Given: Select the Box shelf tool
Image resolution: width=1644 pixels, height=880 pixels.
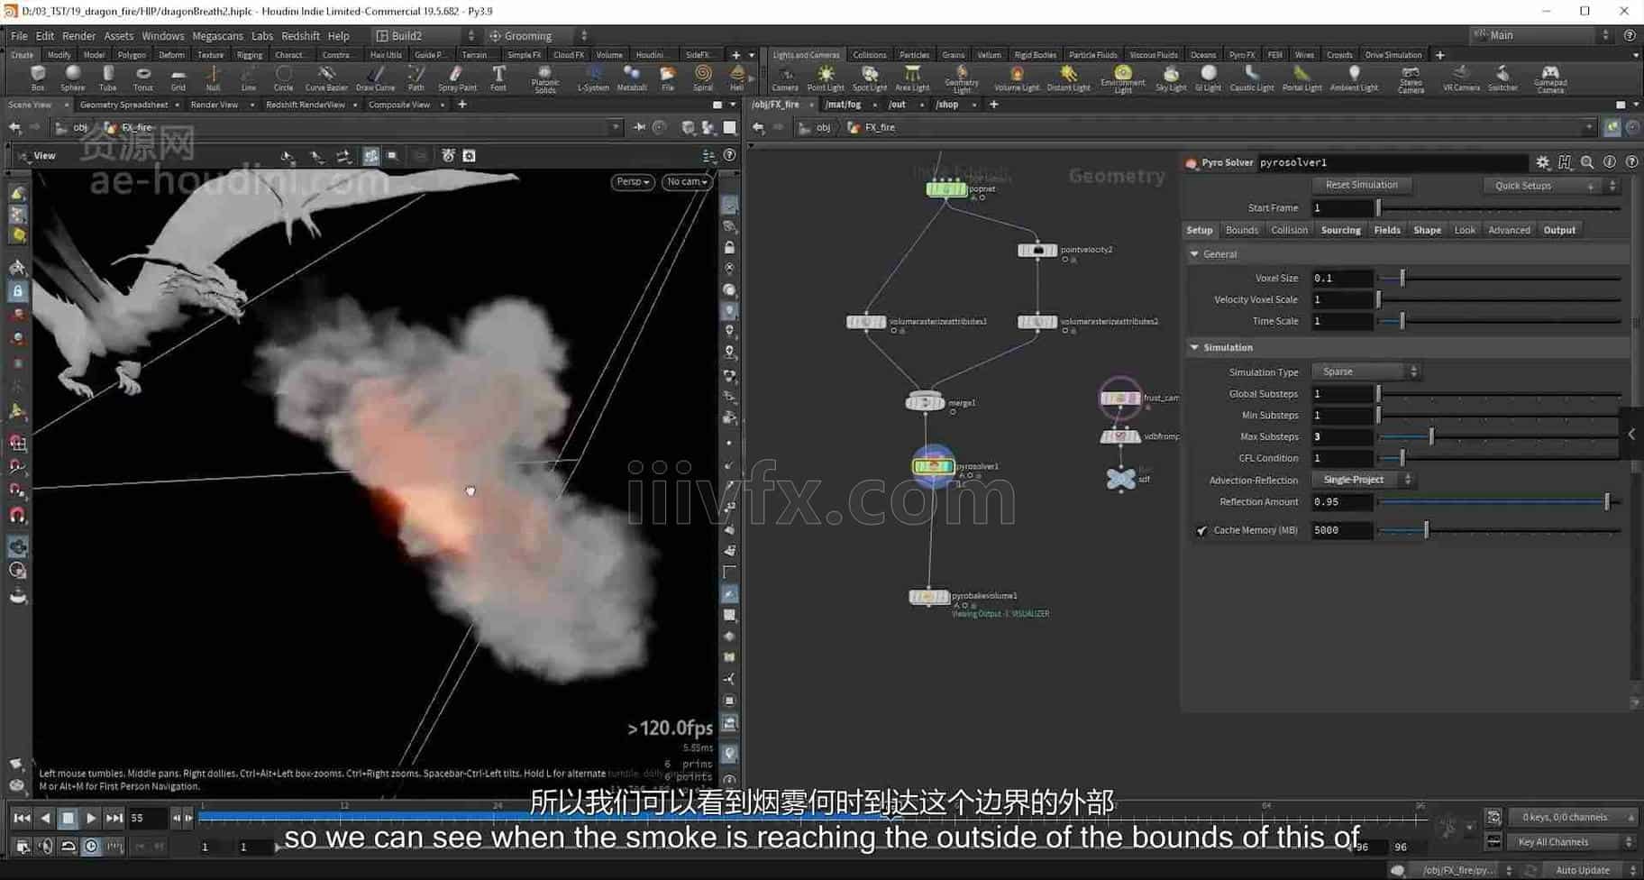Looking at the screenshot, I should click(38, 78).
